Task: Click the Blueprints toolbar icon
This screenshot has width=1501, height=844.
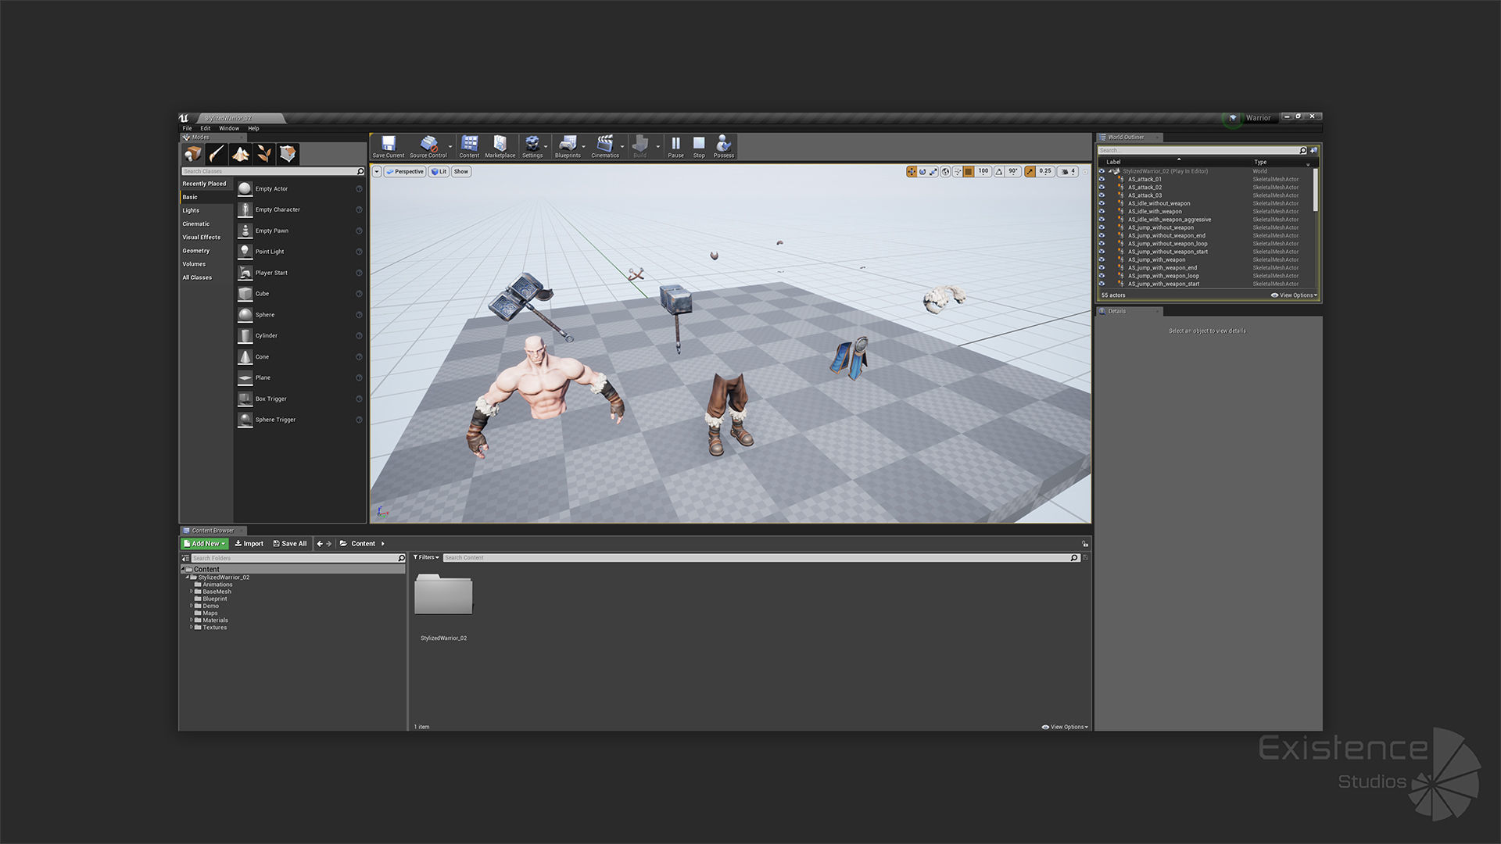Action: tap(567, 145)
